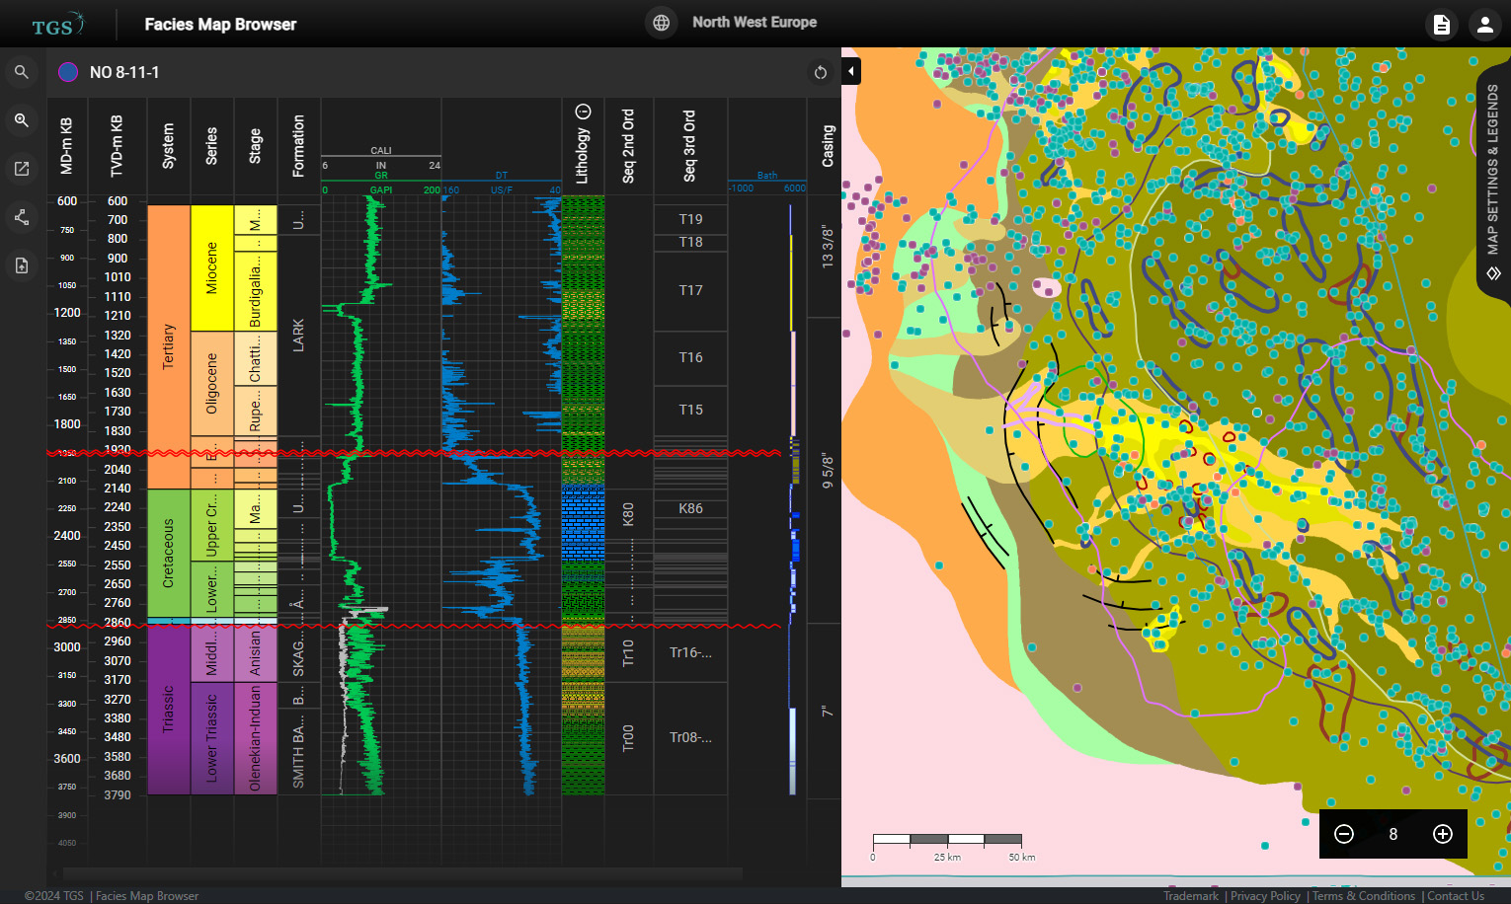Click the Contact Us footer link
The width and height of the screenshot is (1511, 904).
pos(1455,895)
